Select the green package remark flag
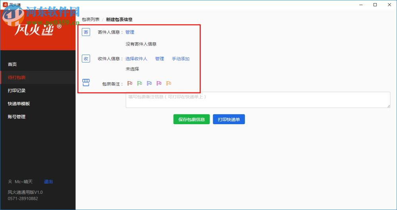Viewport: 397px width, 210px height. [139, 83]
